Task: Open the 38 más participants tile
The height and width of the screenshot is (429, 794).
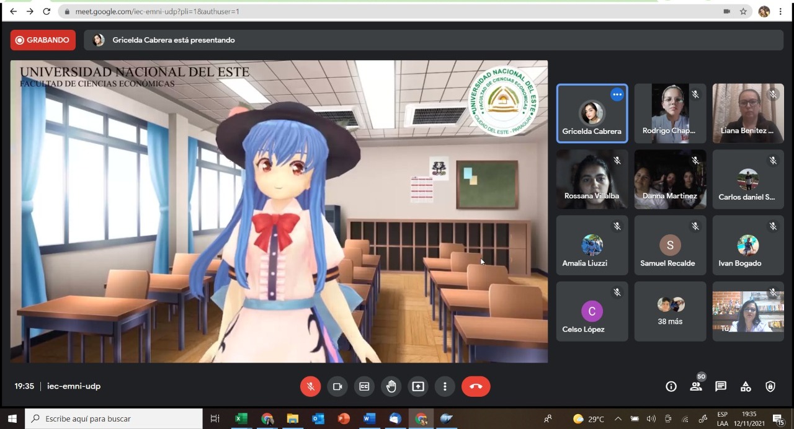Action: click(x=670, y=311)
